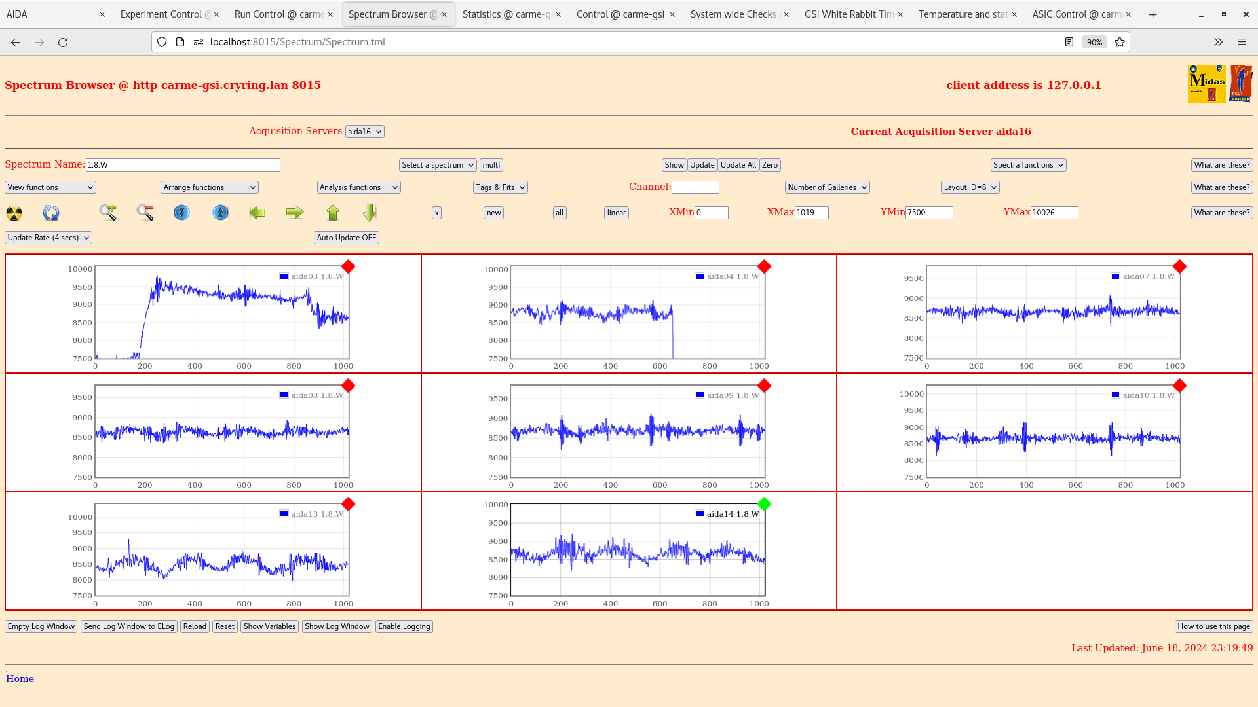Click the green left arrow navigation icon
The image size is (1258, 707).
coord(257,211)
